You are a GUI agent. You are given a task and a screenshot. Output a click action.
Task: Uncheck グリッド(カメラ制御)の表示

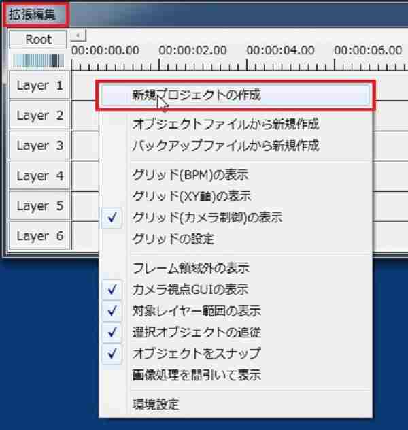coord(236,218)
